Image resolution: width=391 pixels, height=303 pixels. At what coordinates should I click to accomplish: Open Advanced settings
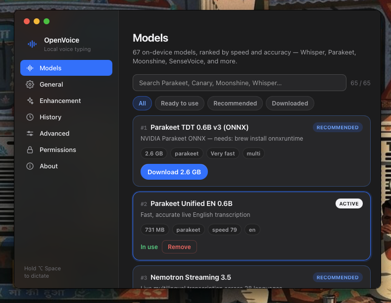click(66, 133)
